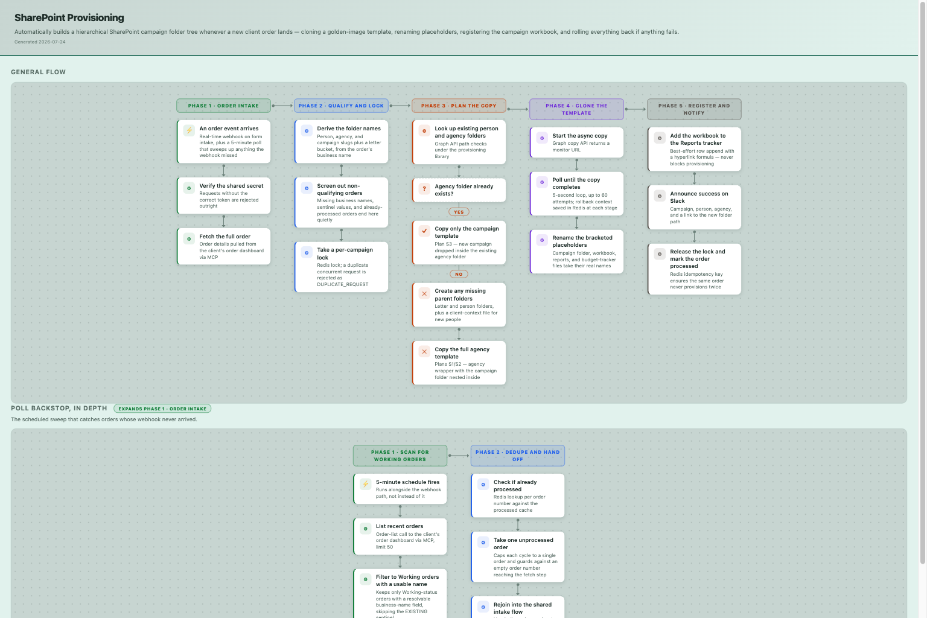The height and width of the screenshot is (618, 927).
Task: Click the 'Runs alongside the webhook path' text
Action: click(409, 493)
